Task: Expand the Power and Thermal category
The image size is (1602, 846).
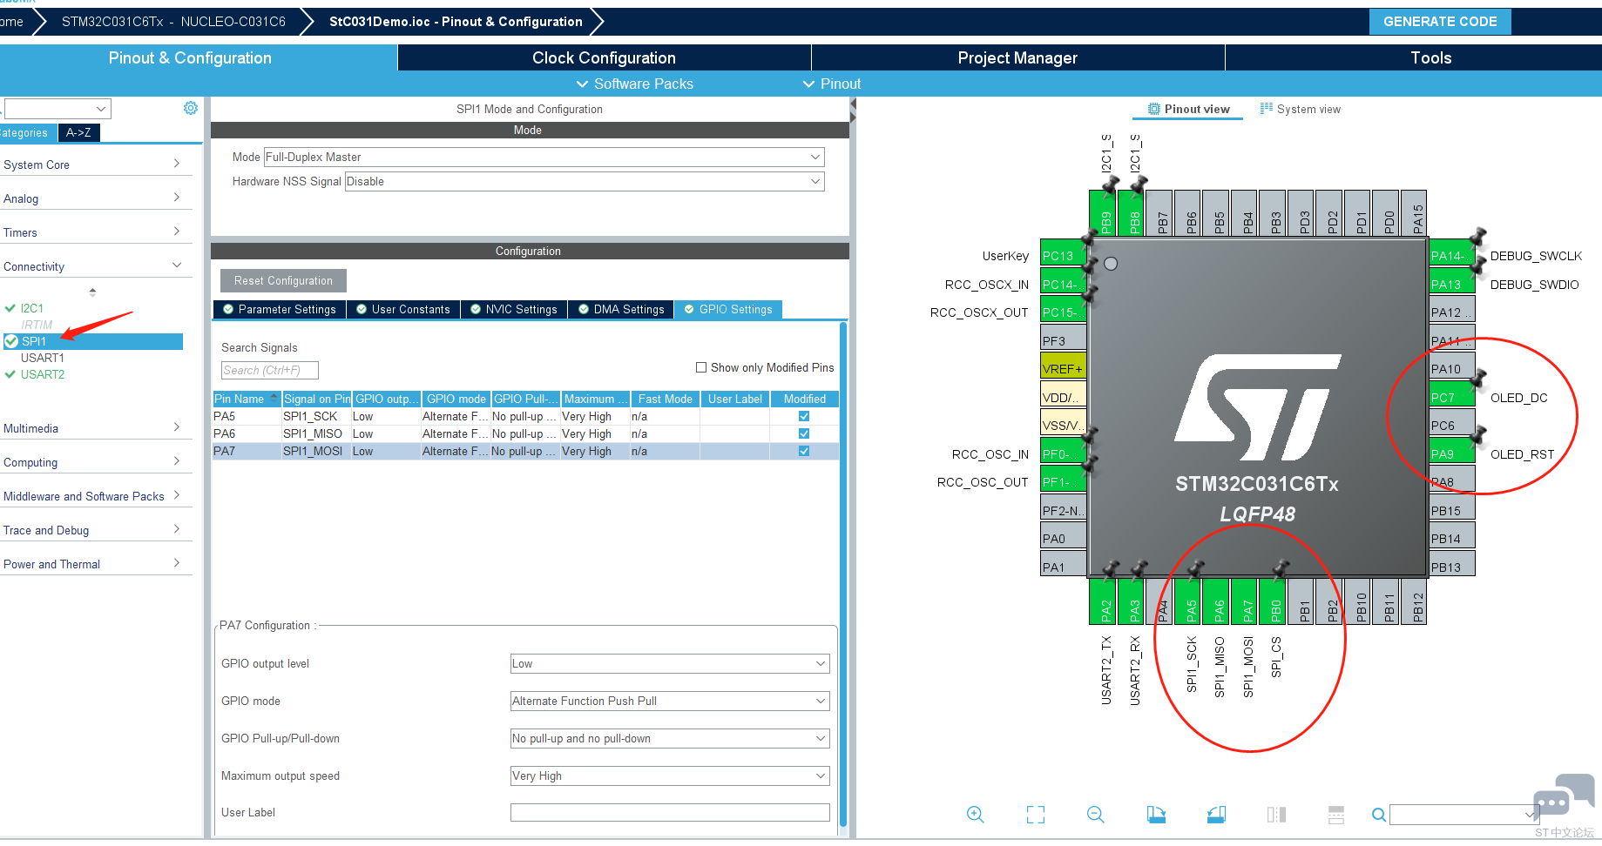Action: (x=94, y=564)
